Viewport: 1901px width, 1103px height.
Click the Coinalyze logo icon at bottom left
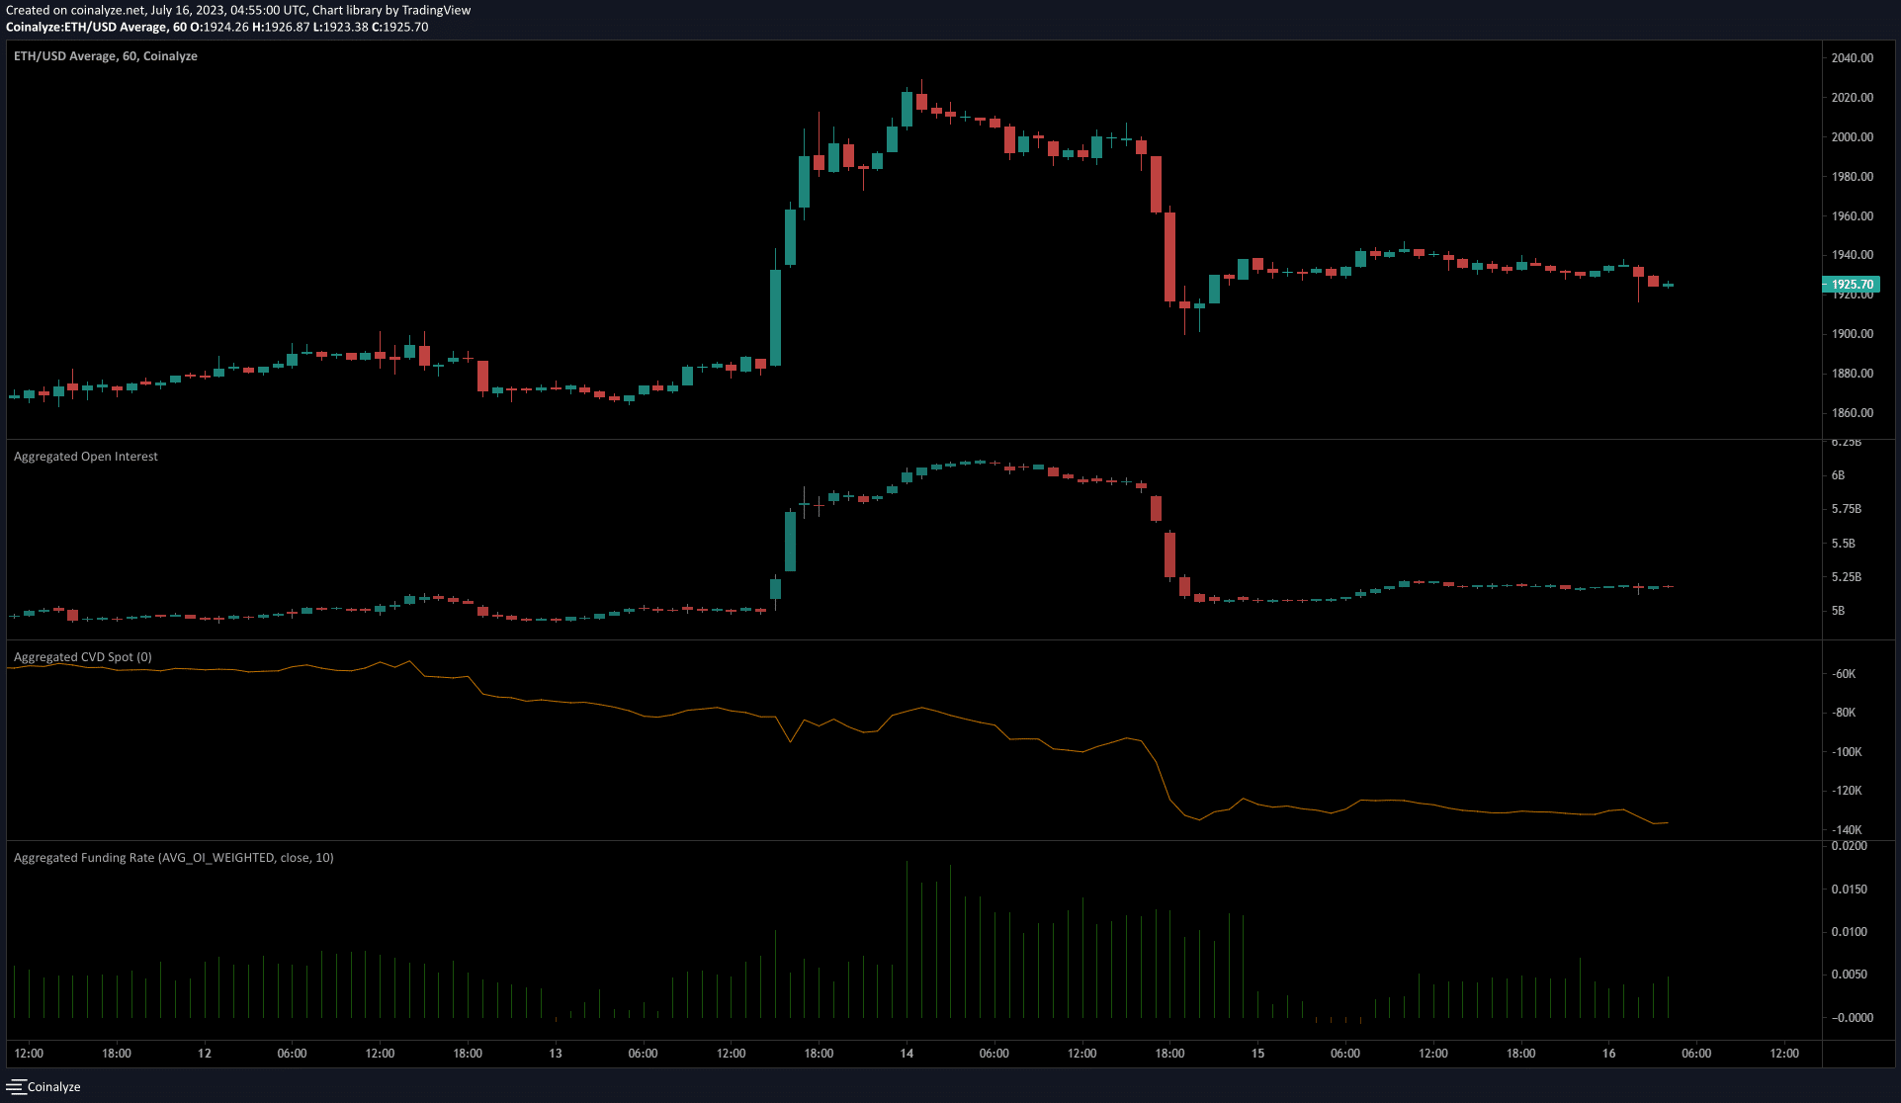tap(15, 1086)
